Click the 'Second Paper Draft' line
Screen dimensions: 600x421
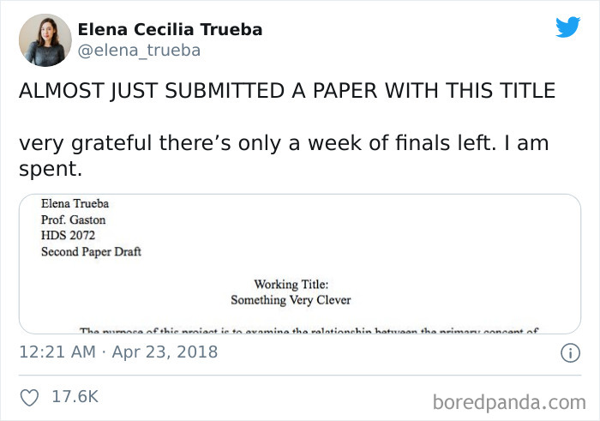click(91, 252)
